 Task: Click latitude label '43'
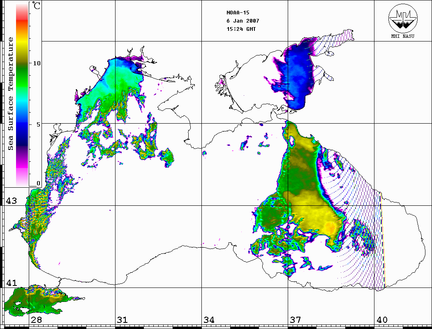click(x=11, y=201)
